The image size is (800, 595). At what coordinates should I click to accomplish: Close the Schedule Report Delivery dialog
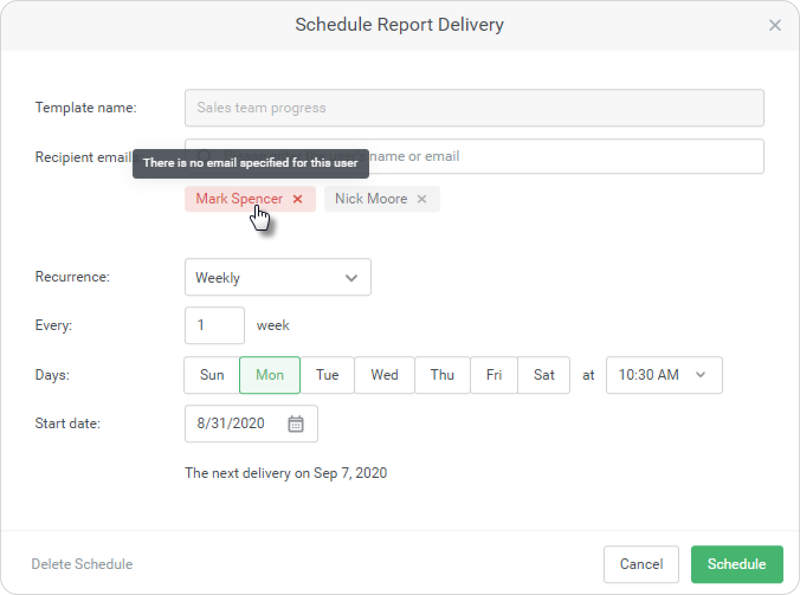point(775,25)
